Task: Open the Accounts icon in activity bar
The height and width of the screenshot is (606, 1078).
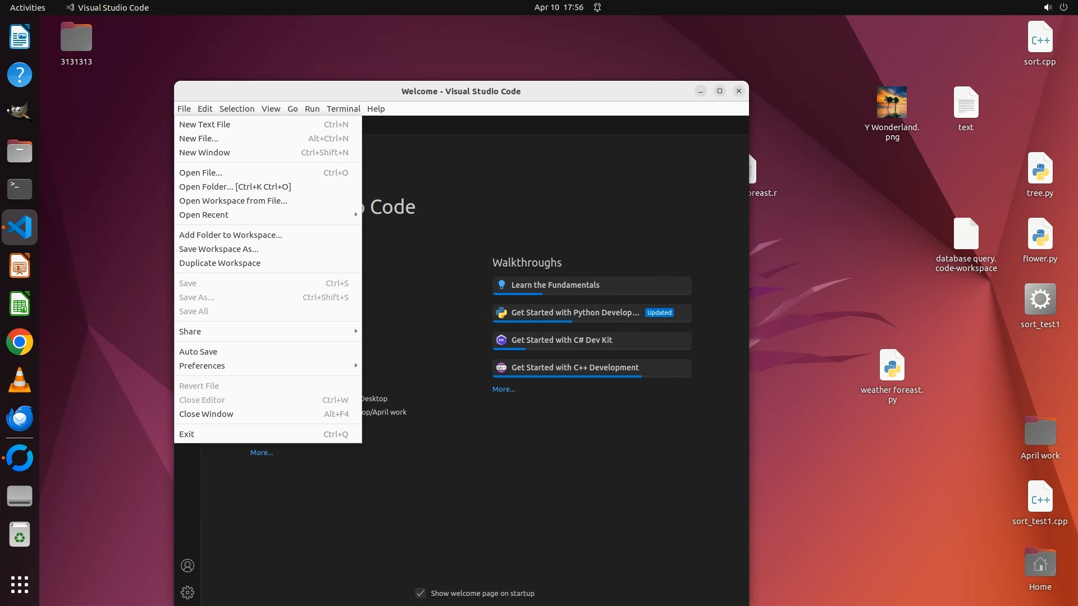Action: (x=188, y=566)
